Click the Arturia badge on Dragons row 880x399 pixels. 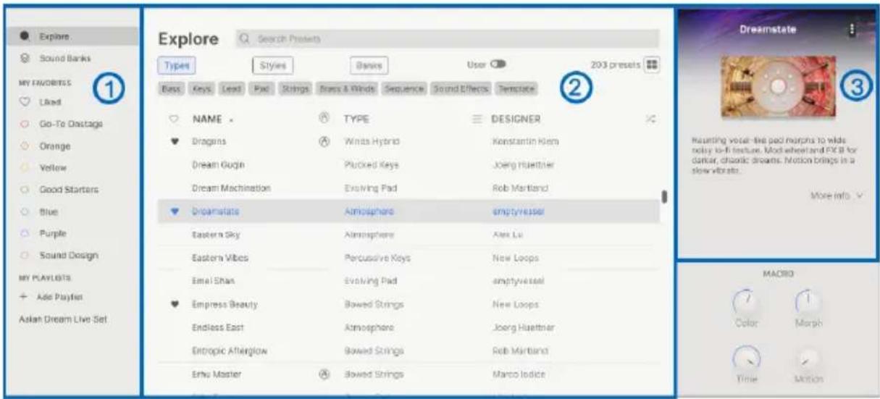[324, 140]
